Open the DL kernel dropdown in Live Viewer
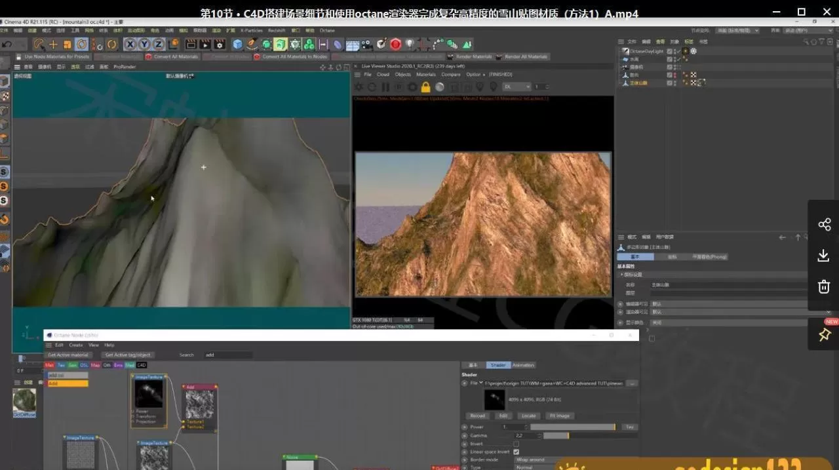Viewport: 839px width, 470px height. click(516, 87)
